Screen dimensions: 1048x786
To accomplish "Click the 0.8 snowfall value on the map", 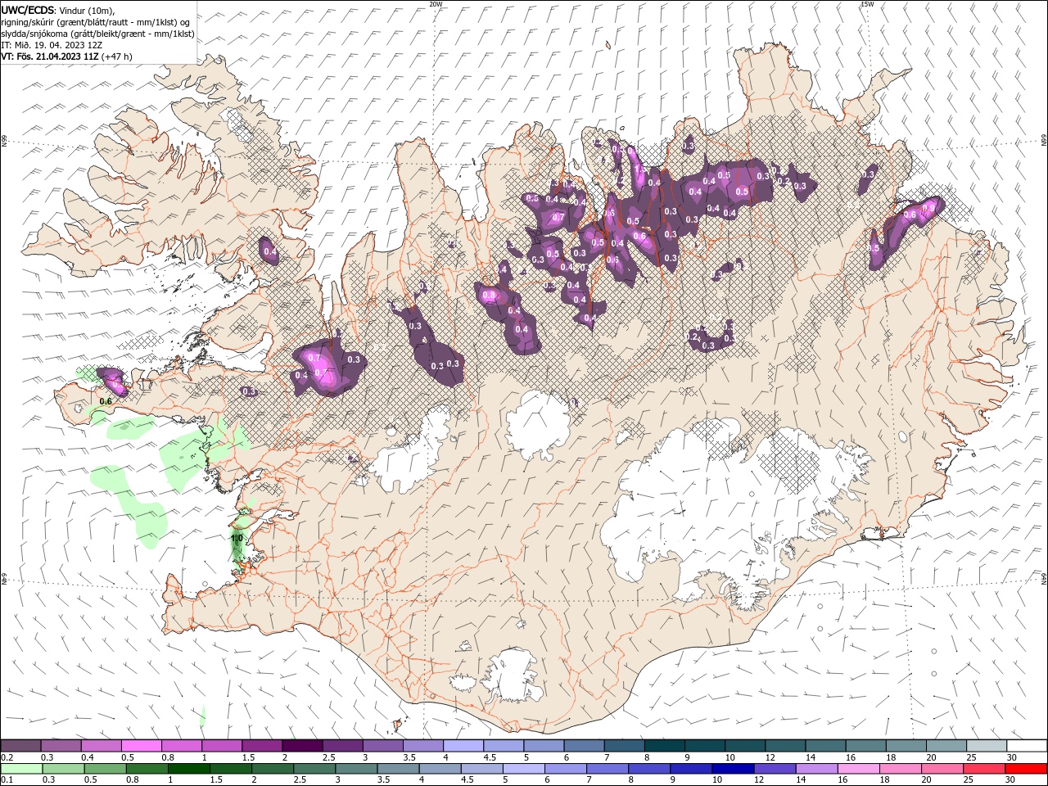I will click(490, 295).
